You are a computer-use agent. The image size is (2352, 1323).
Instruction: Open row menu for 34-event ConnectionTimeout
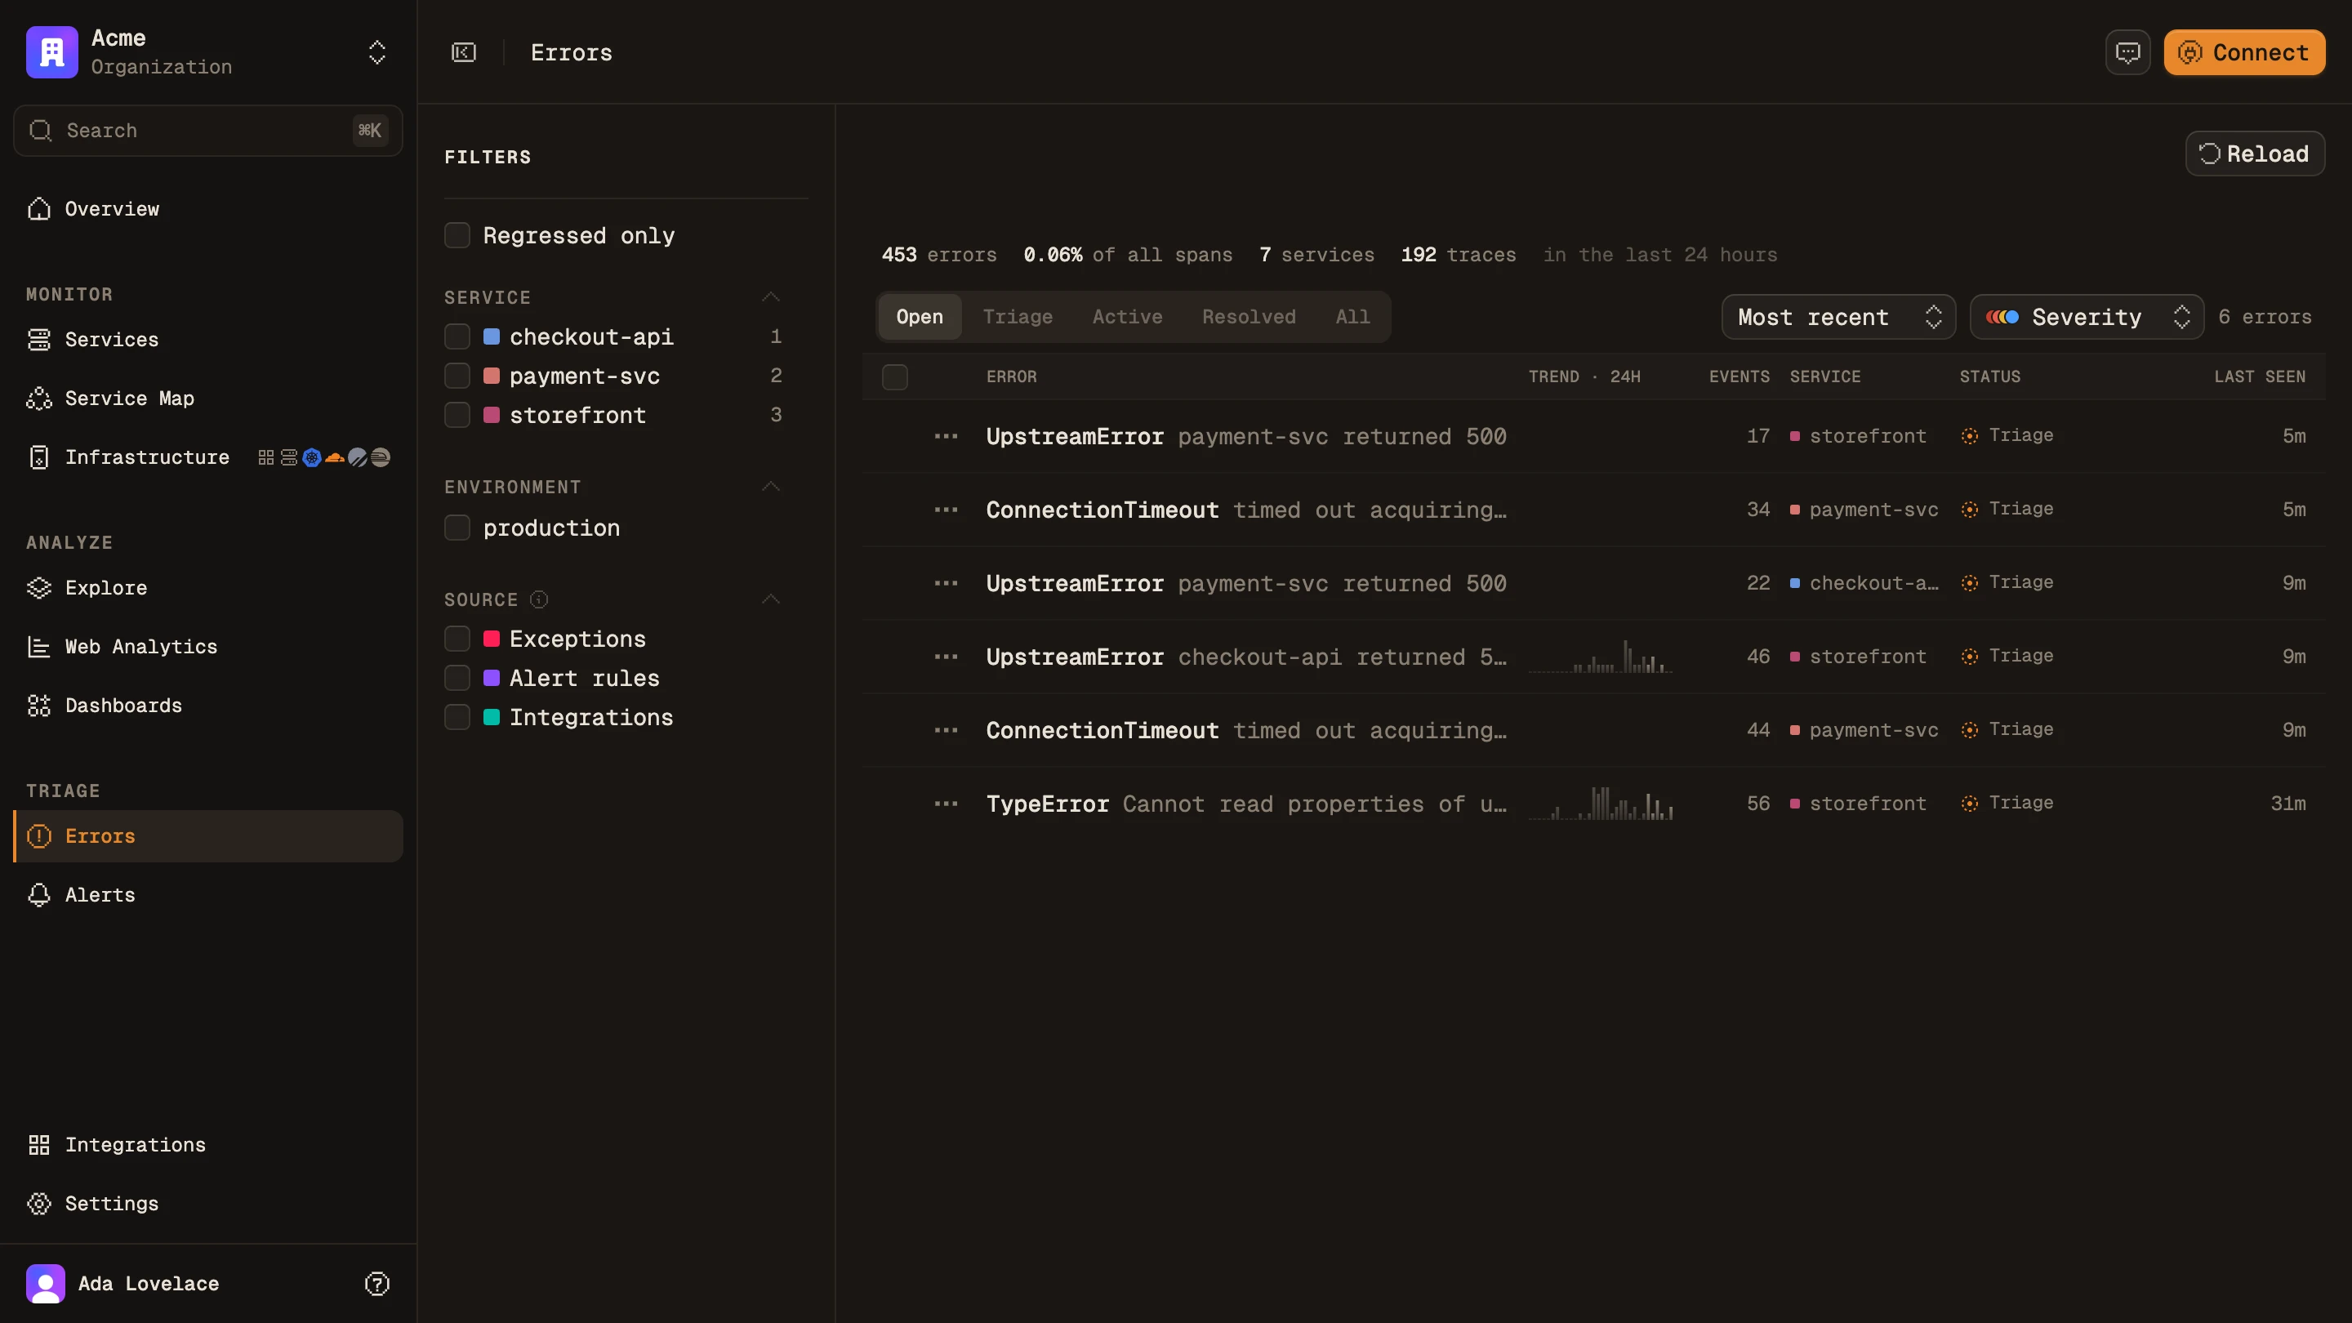click(947, 510)
